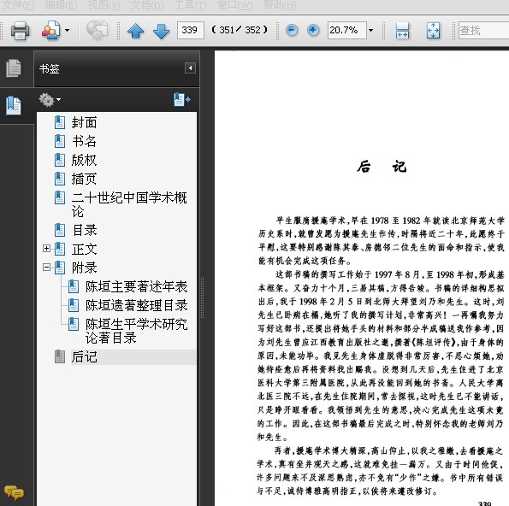Open bookmark options gear menu
509x506 pixels.
click(x=50, y=100)
